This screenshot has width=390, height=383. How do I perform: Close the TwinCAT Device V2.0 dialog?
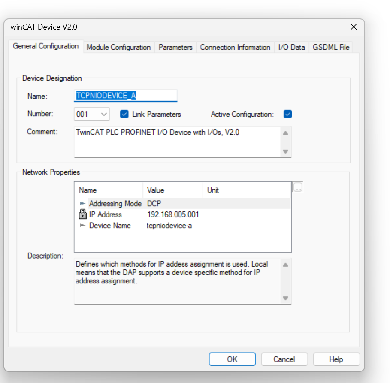pos(354,27)
